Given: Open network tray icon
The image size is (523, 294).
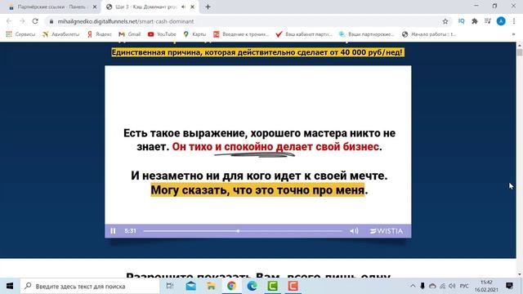Looking at the screenshot, I should pyautogui.click(x=443, y=286).
